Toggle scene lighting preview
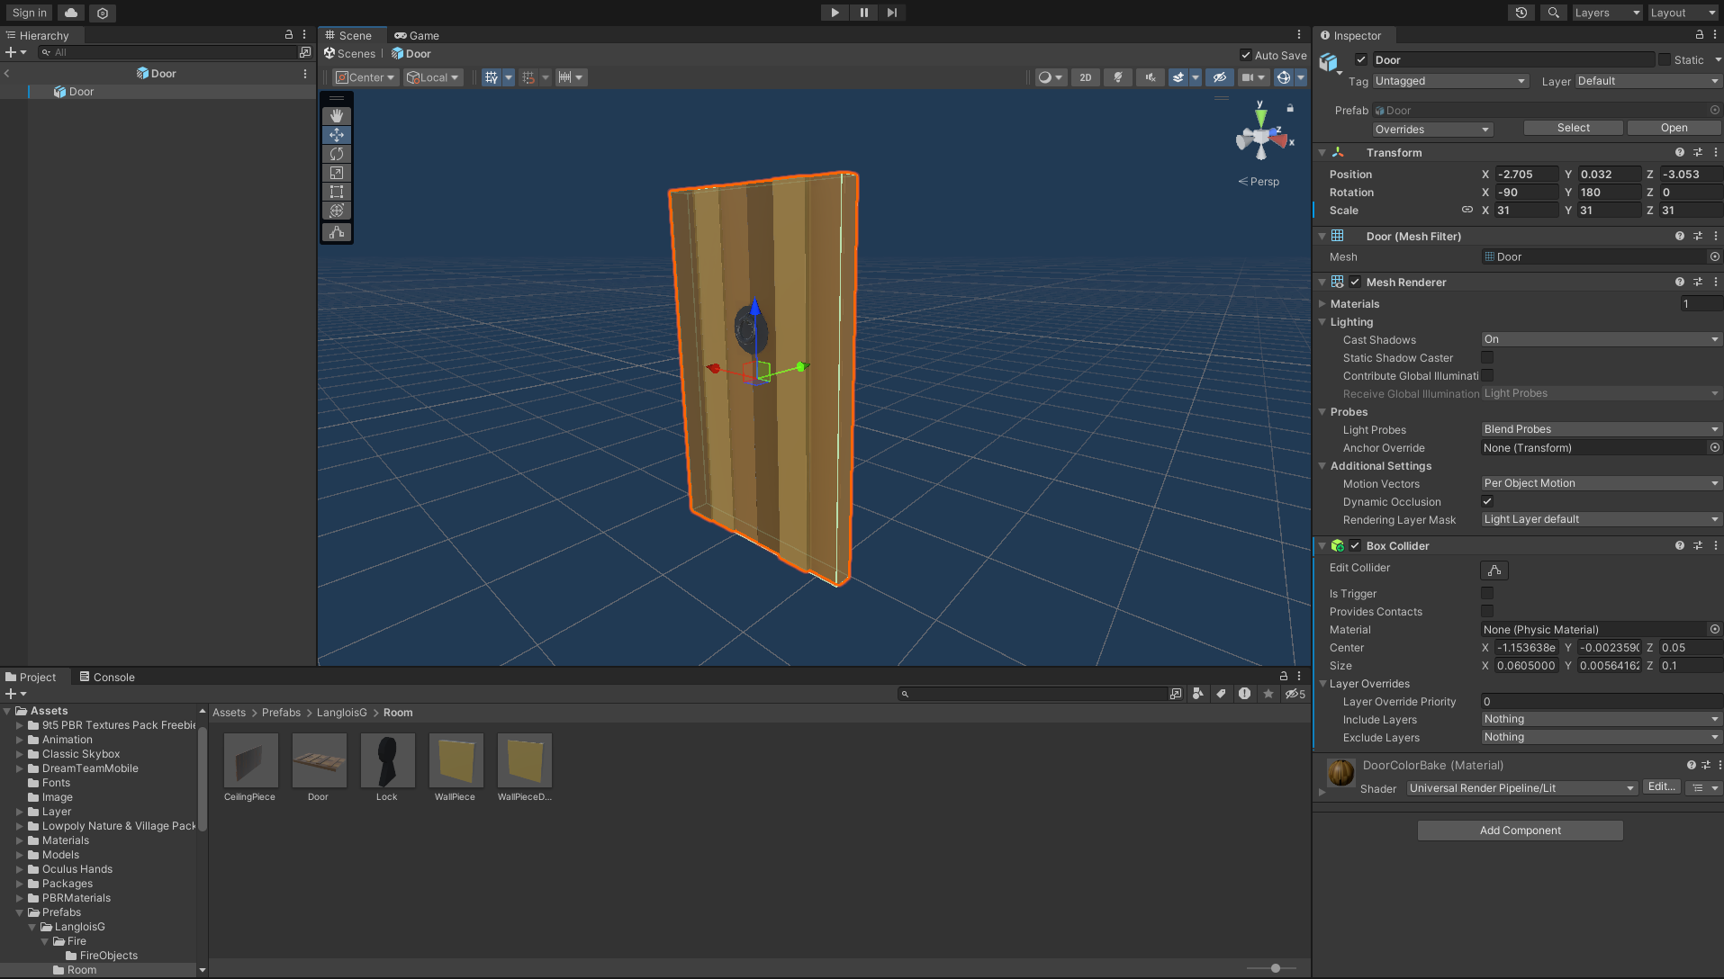This screenshot has width=1724, height=979. click(1118, 77)
